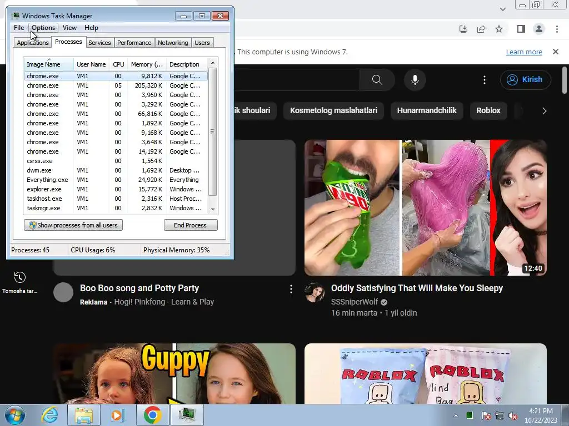Screen dimensions: 569x426
Task: Open Oddly Satisfying video thumbnail
Action: [x=425, y=207]
